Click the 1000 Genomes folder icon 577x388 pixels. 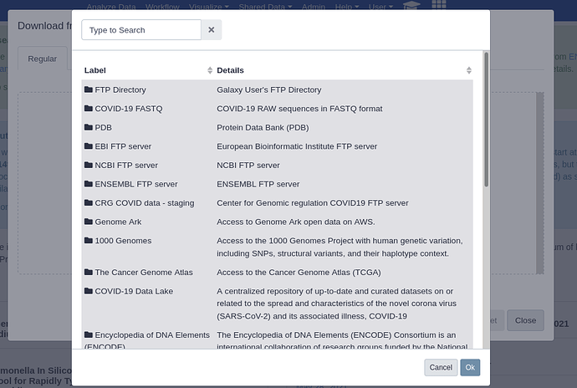click(x=88, y=241)
